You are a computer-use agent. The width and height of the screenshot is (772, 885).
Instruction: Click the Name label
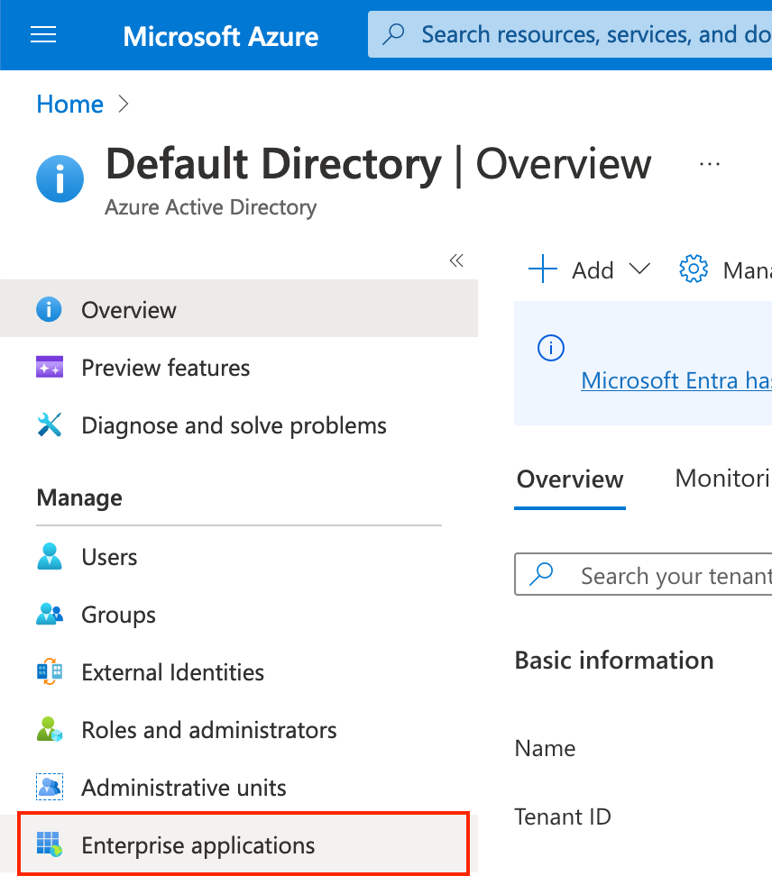[545, 748]
